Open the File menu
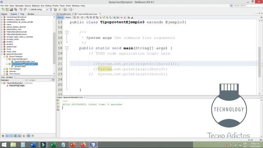Image resolution: width=263 pixels, height=148 pixels. (2, 6)
